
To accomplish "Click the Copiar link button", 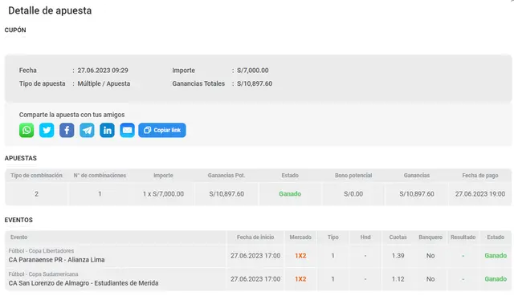I will click(162, 130).
